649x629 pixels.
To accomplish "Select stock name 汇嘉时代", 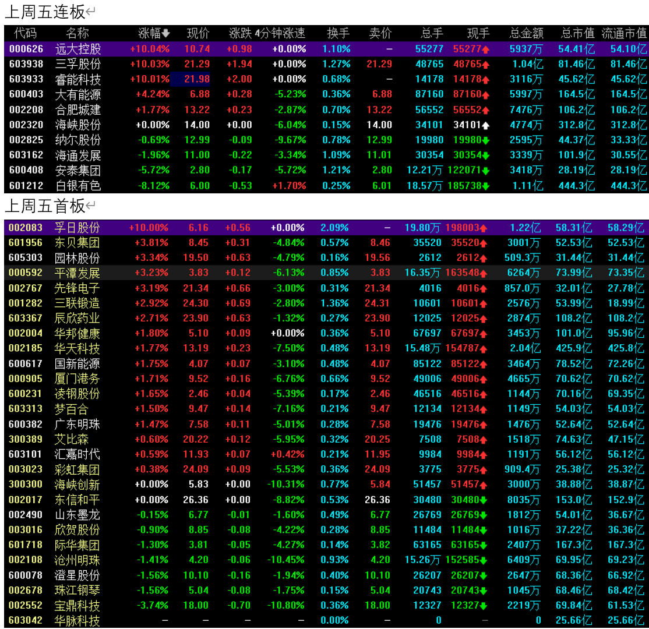I will (77, 454).
